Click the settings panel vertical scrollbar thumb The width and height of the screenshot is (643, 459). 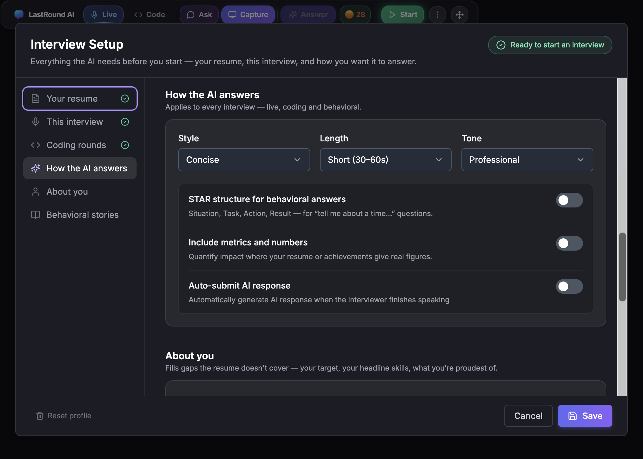(x=622, y=267)
